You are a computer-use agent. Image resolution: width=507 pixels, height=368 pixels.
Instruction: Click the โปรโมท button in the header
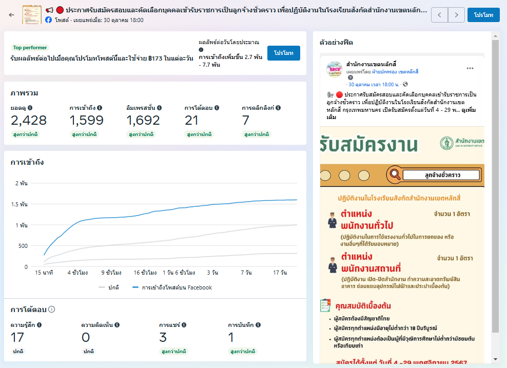pyautogui.click(x=483, y=15)
